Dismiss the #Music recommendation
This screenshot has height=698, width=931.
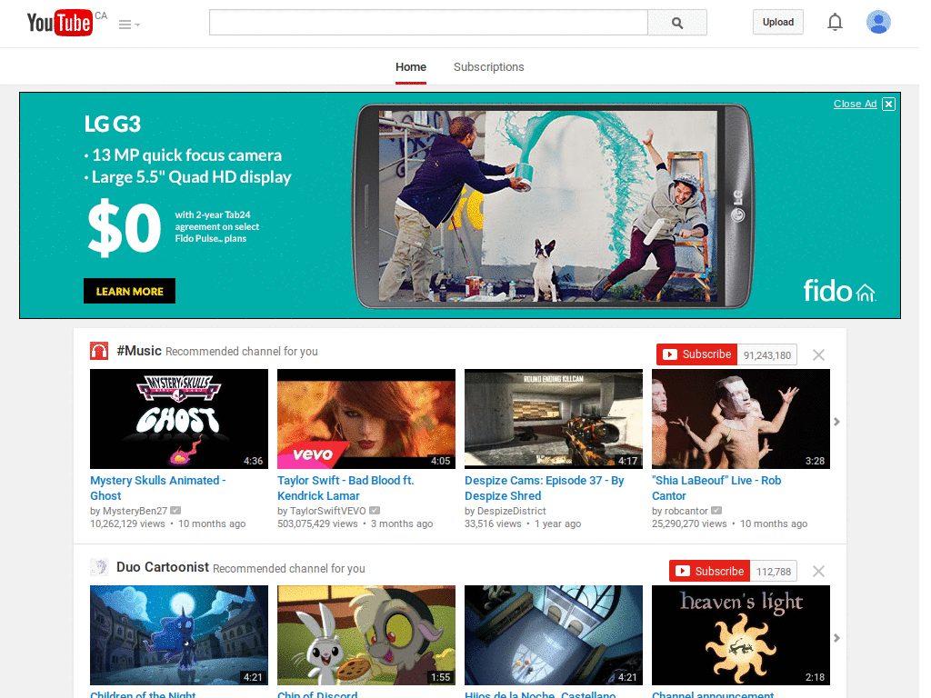pyautogui.click(x=817, y=354)
